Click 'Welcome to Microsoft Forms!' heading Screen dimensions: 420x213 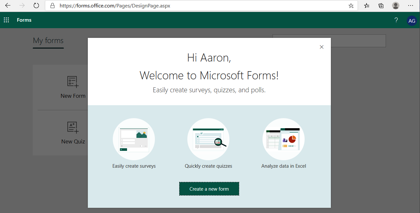click(x=209, y=75)
